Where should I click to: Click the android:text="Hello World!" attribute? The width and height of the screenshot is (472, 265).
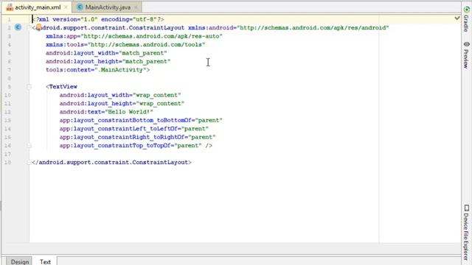tap(106, 112)
